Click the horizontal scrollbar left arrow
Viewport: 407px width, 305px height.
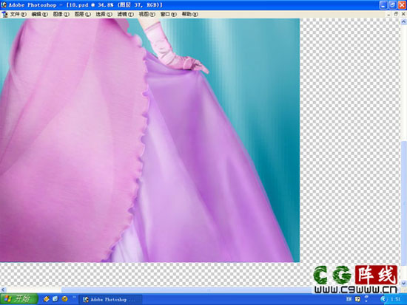[3, 289]
